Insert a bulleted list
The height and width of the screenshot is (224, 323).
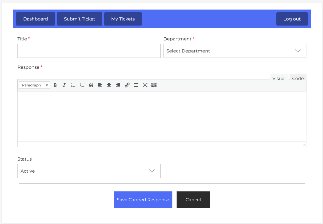pyautogui.click(x=73, y=85)
